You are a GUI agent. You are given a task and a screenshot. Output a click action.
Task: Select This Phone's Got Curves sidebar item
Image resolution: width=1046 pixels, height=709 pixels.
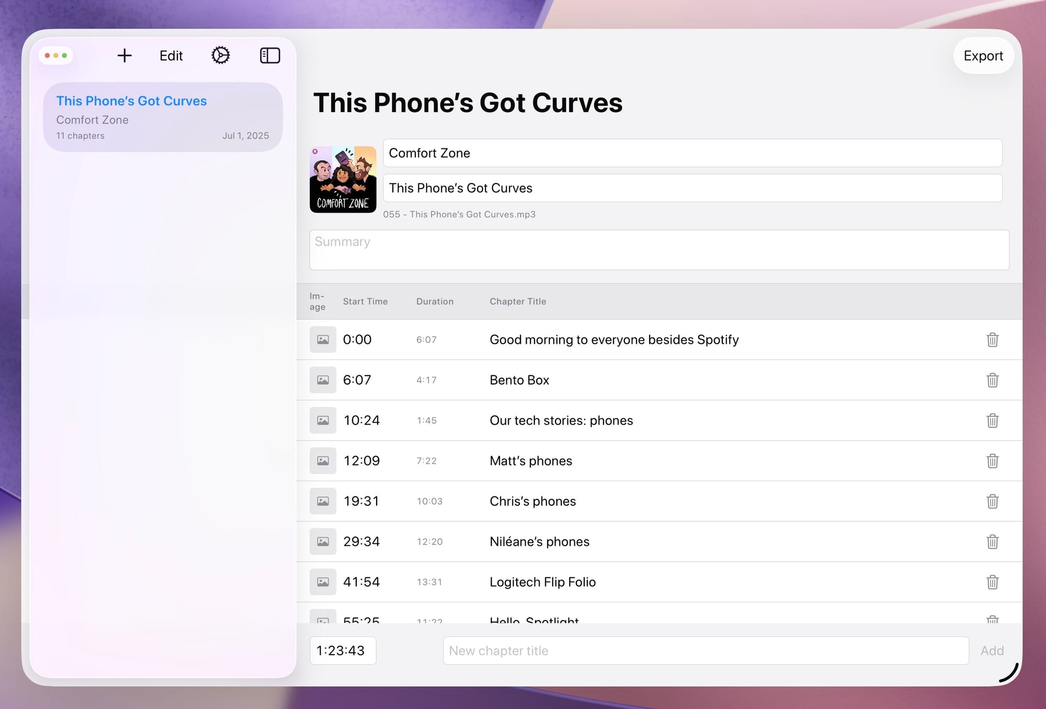click(163, 117)
